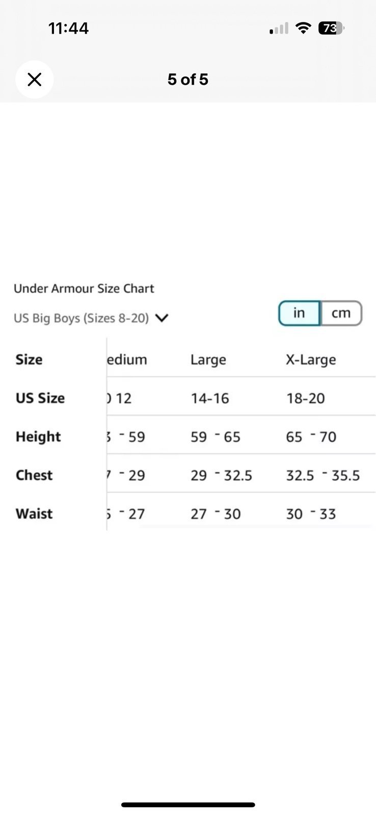
Task: Close the image viewer with X
Action: click(x=34, y=79)
